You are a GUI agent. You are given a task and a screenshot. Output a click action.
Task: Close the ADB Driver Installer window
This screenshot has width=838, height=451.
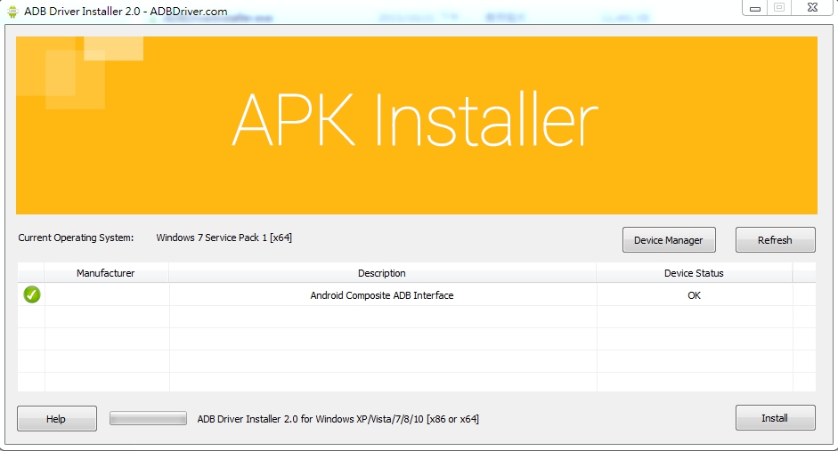(812, 7)
